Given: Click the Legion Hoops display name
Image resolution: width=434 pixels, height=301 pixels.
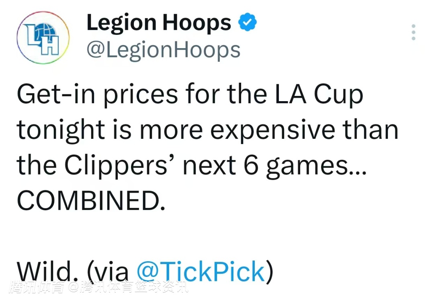Looking at the screenshot, I should pos(159,23).
